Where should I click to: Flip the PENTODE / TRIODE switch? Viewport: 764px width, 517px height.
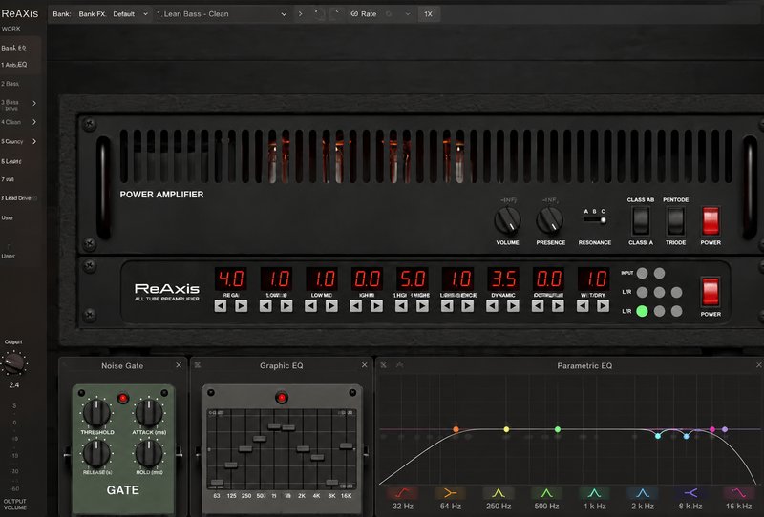[676, 221]
